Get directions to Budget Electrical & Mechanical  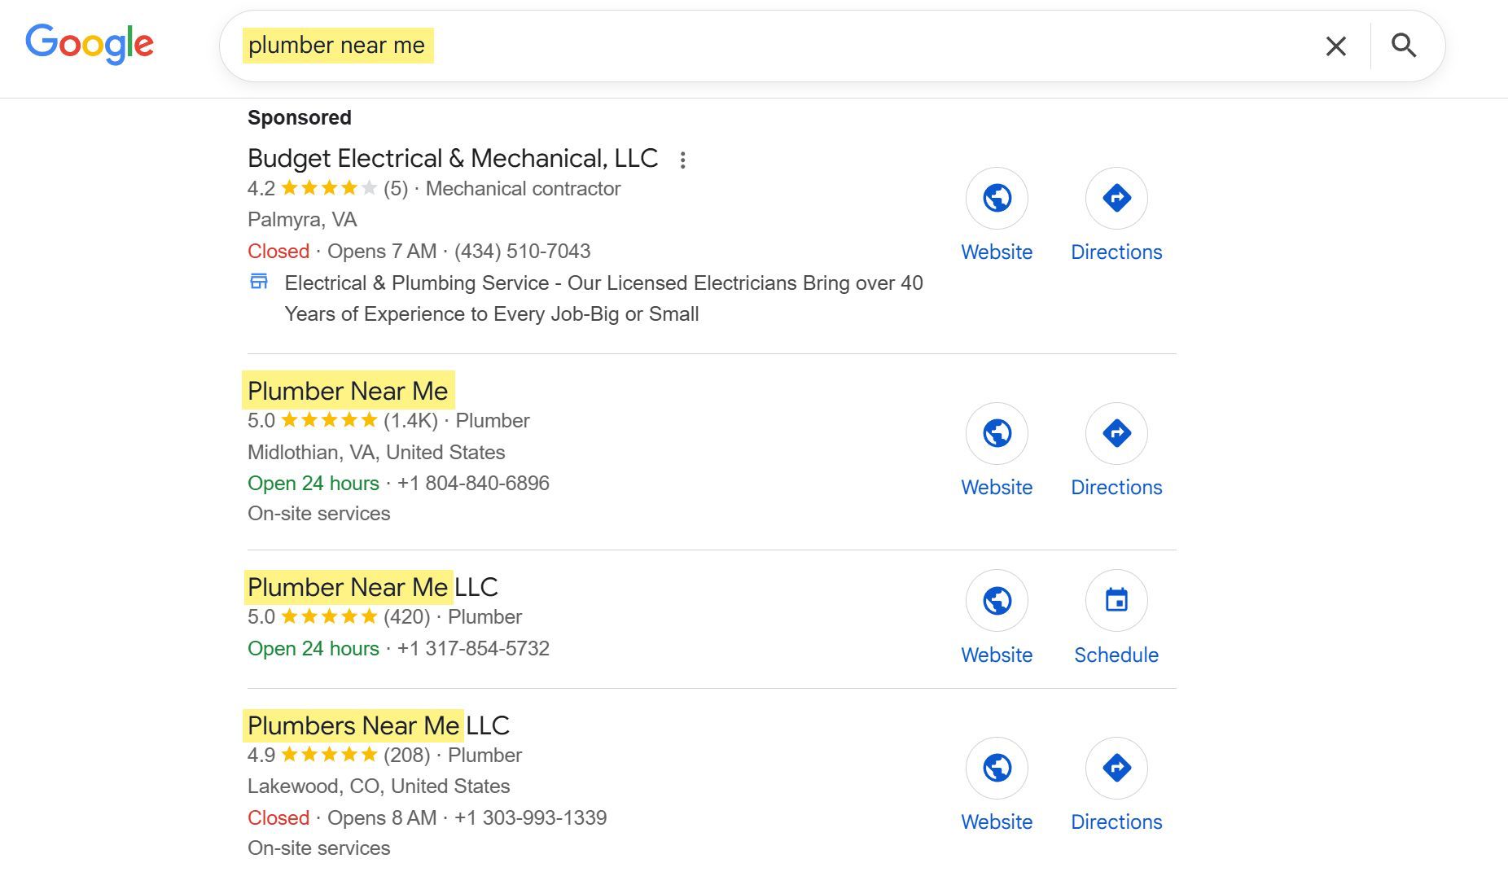click(x=1116, y=198)
